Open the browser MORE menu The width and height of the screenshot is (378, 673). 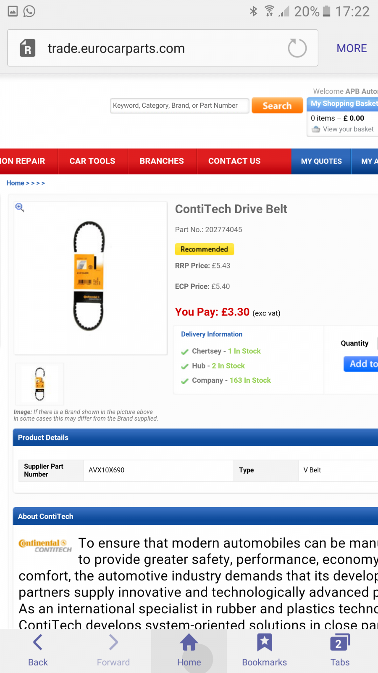tap(352, 48)
